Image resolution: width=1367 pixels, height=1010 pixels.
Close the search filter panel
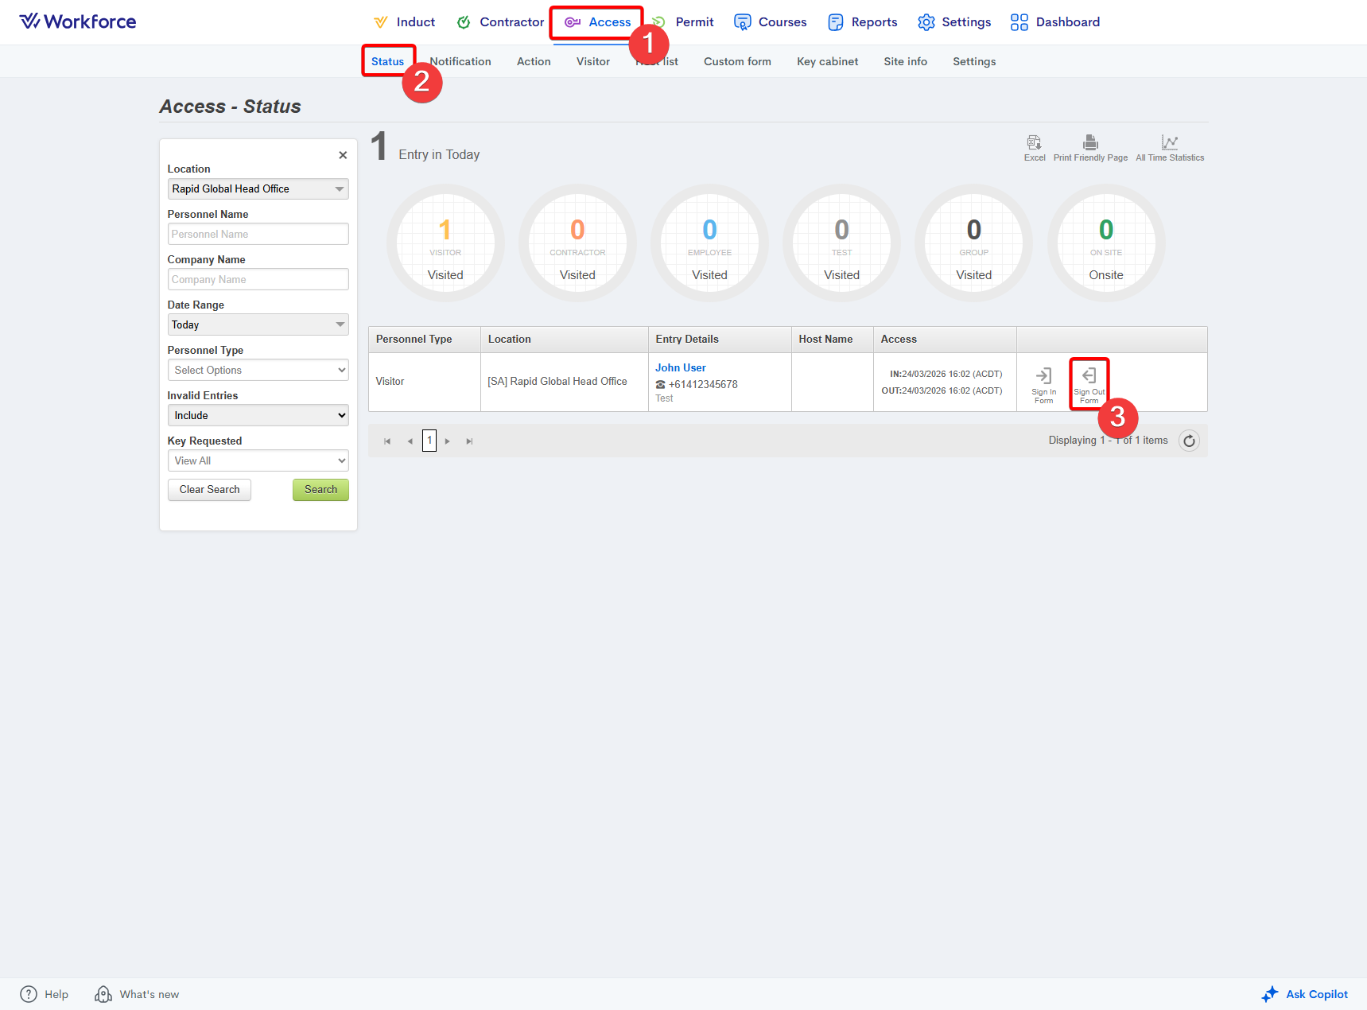[343, 155]
